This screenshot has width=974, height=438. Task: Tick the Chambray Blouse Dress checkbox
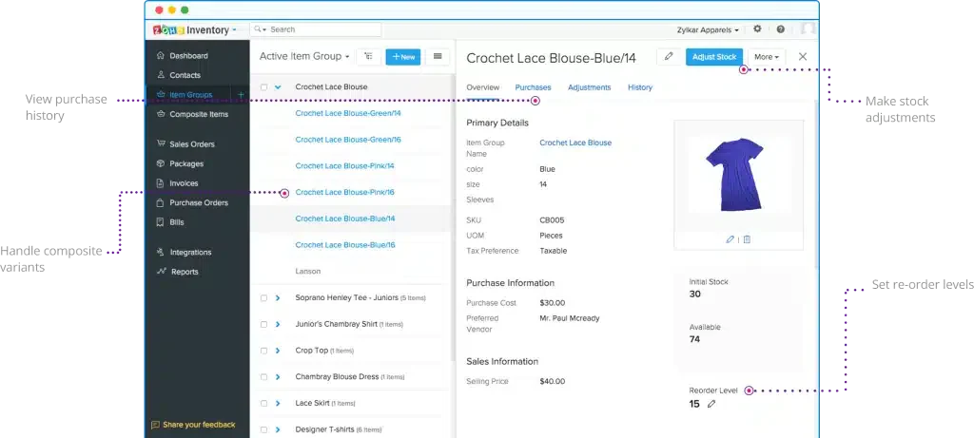point(264,377)
